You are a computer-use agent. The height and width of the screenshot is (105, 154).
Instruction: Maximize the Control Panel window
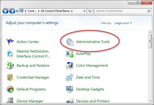click(138, 3)
